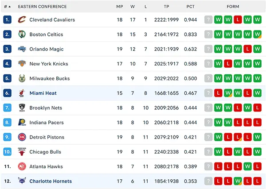Click the Cleveland Cavaliers team logo
The height and width of the screenshot is (189, 266).
(22, 19)
